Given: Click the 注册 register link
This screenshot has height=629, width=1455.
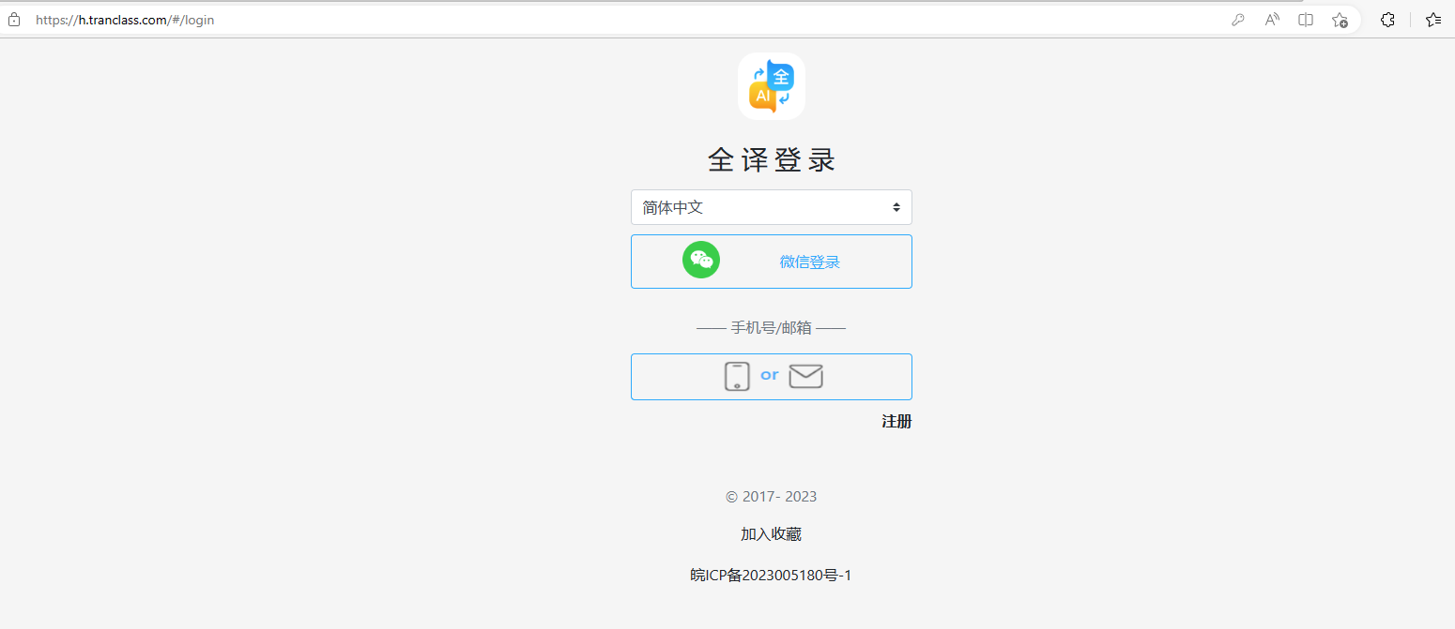Looking at the screenshot, I should point(896,421).
